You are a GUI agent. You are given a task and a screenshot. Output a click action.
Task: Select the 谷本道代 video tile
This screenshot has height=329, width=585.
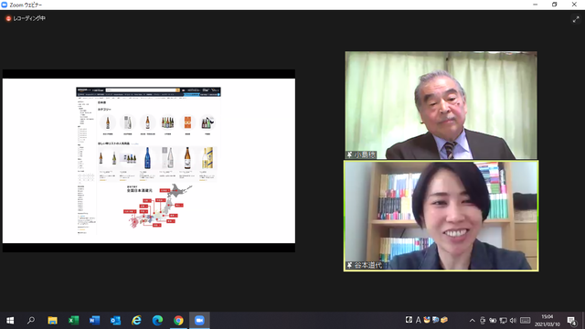click(x=441, y=216)
